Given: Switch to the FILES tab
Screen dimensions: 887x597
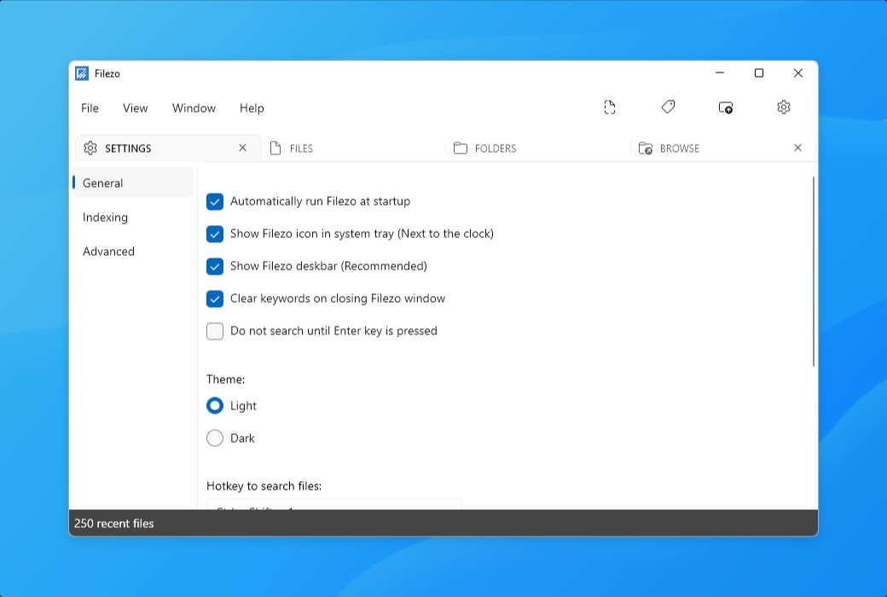Looking at the screenshot, I should [x=354, y=148].
